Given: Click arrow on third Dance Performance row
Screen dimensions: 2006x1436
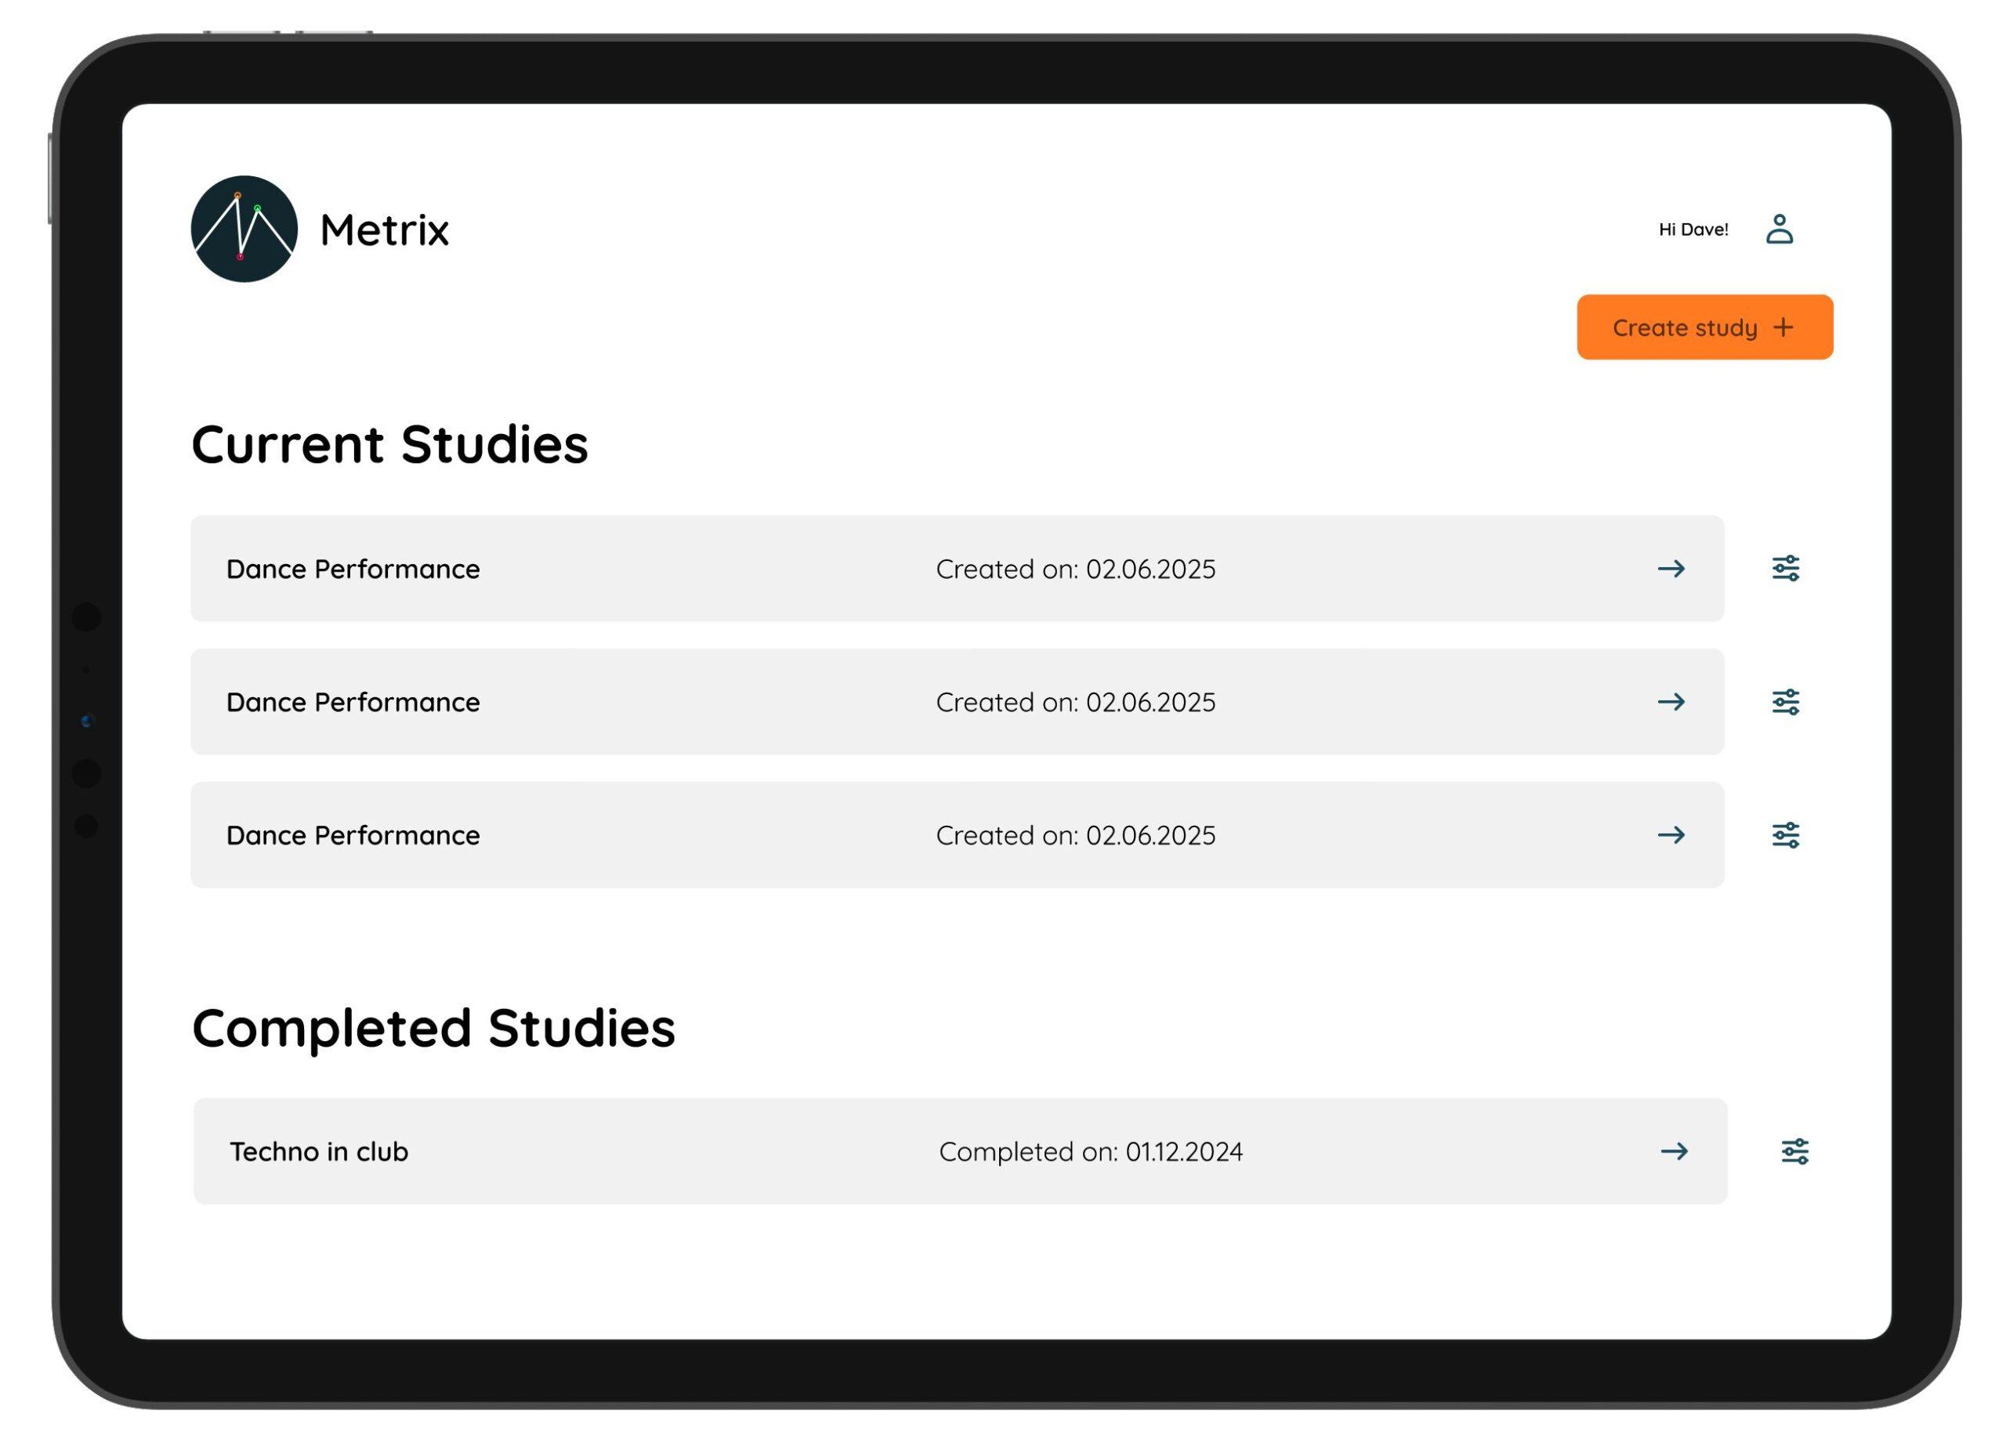Looking at the screenshot, I should (1670, 836).
